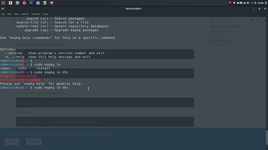Click the 'search (sr) - Search packages' line
The height and width of the screenshot is (150, 268).
(x=55, y=18)
